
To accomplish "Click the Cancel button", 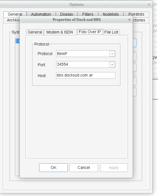I will 84,168.
